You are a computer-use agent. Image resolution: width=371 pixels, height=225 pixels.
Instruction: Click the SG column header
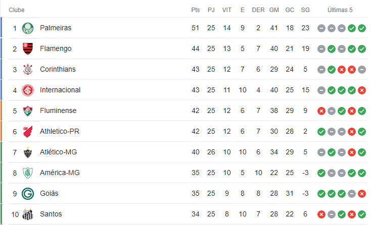tap(305, 10)
